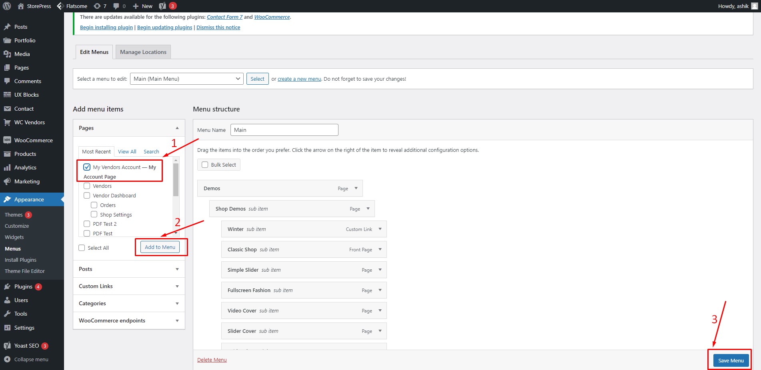Click the comments bubble icon in admin bar
This screenshot has width=761, height=370.
click(x=116, y=6)
